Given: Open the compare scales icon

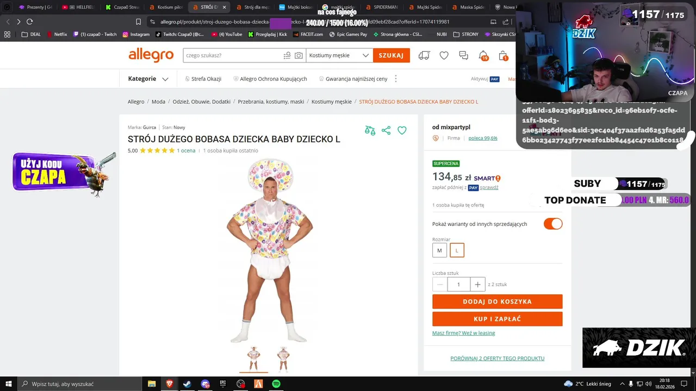Looking at the screenshot, I should pyautogui.click(x=370, y=130).
